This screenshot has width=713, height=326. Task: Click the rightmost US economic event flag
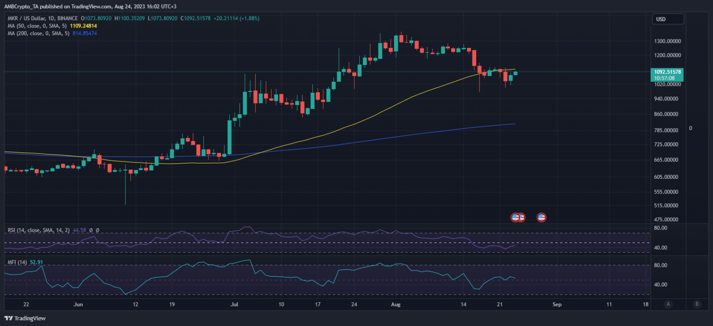pos(541,217)
